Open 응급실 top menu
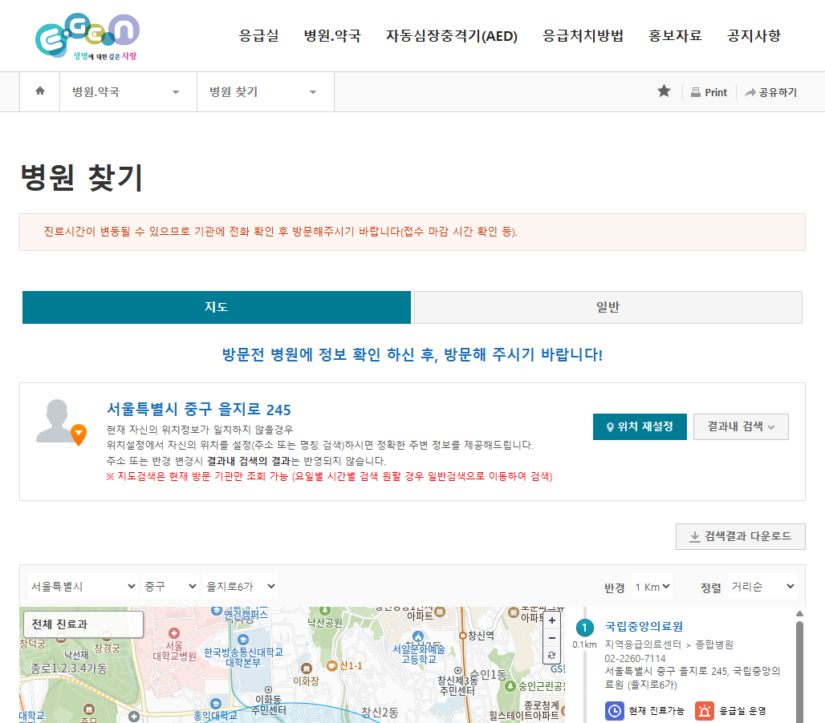The height and width of the screenshot is (723, 825). (258, 36)
